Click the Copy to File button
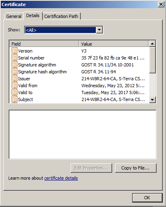The image size is (166, 207). tap(135, 168)
